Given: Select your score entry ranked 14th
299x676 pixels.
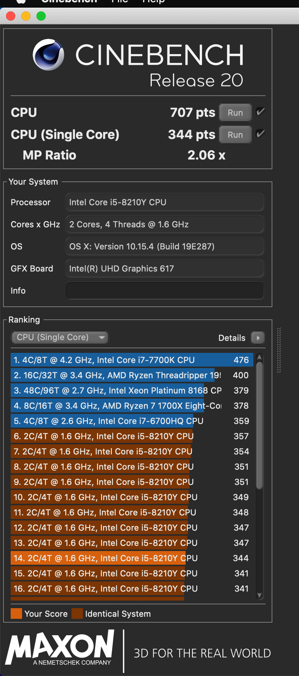Looking at the screenshot, I should [x=129, y=558].
